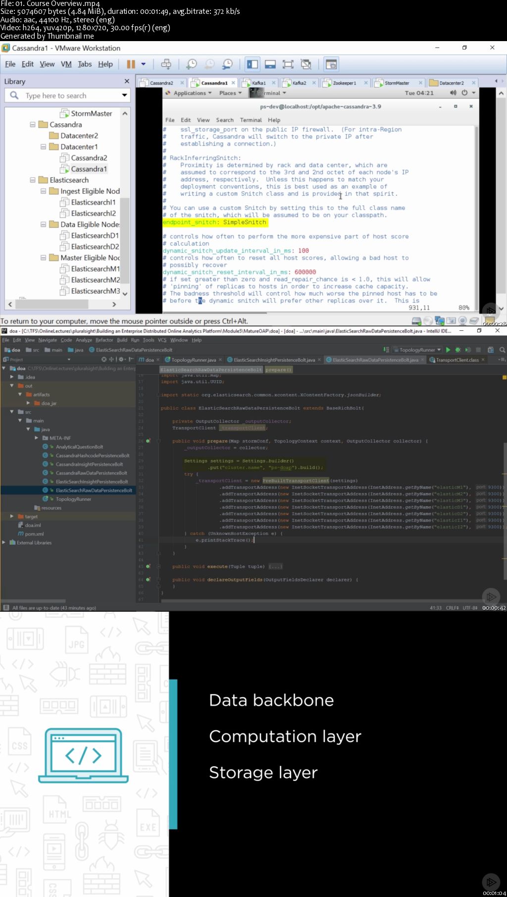Click VMware pause/suspend VM icon
This screenshot has height=897, width=507.
tap(131, 64)
